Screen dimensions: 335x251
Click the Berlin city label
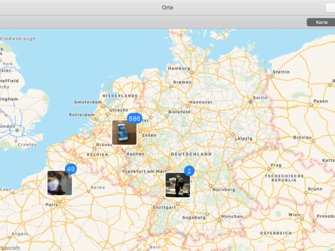(260, 98)
